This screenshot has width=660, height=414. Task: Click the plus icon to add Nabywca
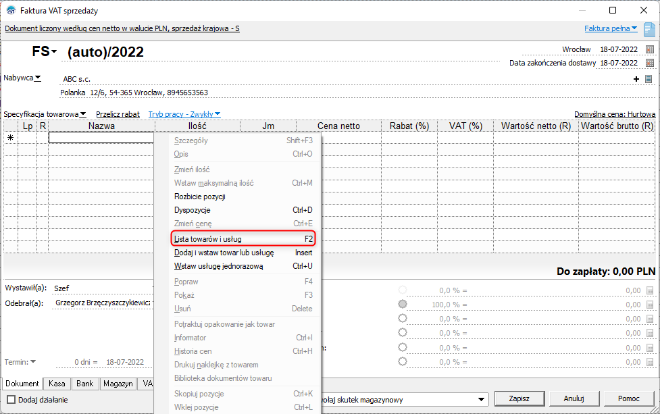636,79
